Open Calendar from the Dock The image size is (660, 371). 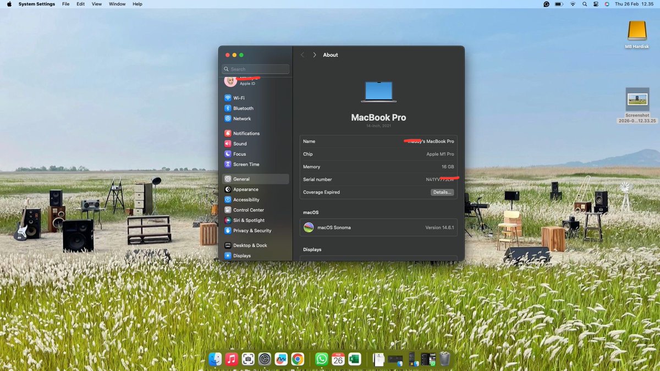[x=338, y=359]
